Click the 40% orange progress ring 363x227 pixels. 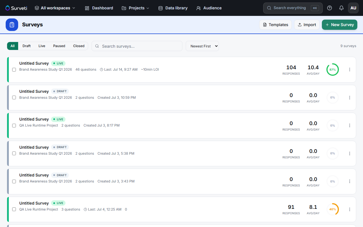coord(333,209)
